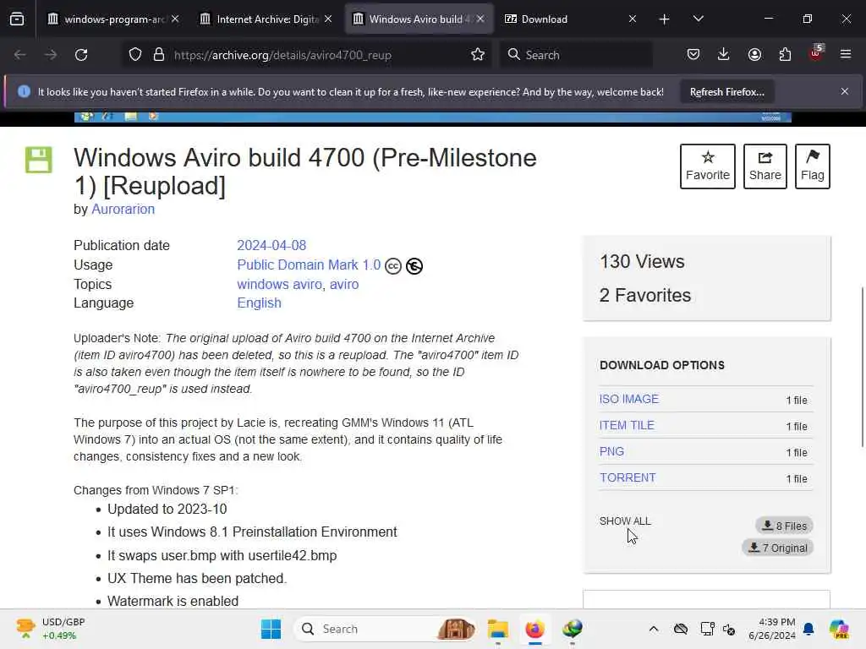Viewport: 866px width, 649px height.
Task: Open Firefox account menu
Action: pyautogui.click(x=754, y=55)
